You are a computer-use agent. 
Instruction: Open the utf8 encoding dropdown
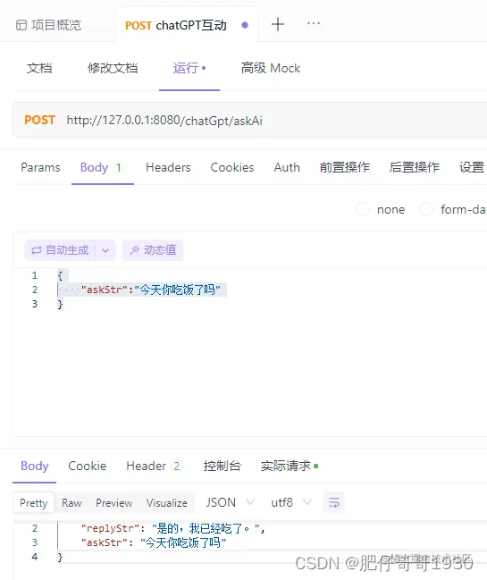(291, 502)
